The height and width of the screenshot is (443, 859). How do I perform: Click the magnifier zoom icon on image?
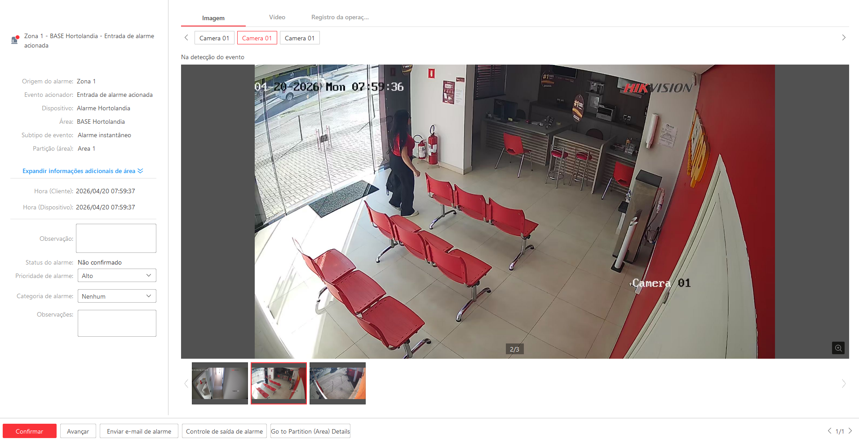pyautogui.click(x=838, y=348)
